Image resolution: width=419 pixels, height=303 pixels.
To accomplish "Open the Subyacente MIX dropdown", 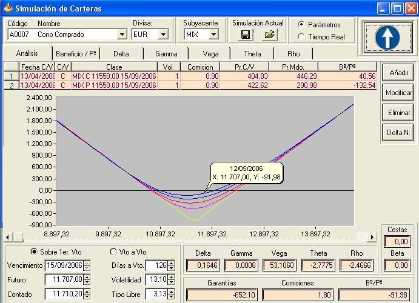I will [213, 35].
